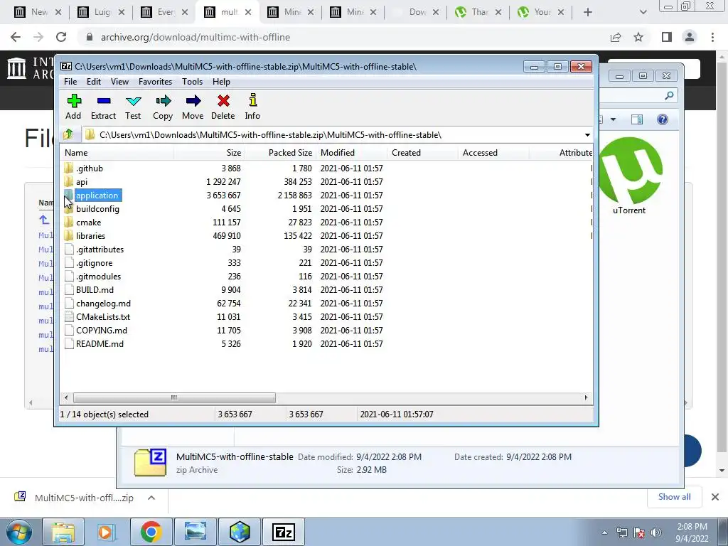Image resolution: width=728 pixels, height=546 pixels.
Task: Click the volume speaker tray icon
Action: point(656,532)
